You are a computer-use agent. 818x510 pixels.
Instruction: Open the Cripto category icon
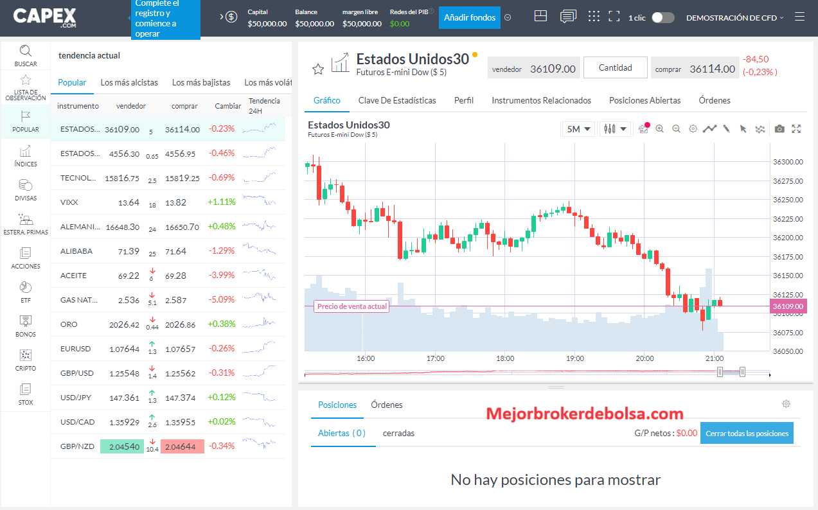click(x=25, y=355)
